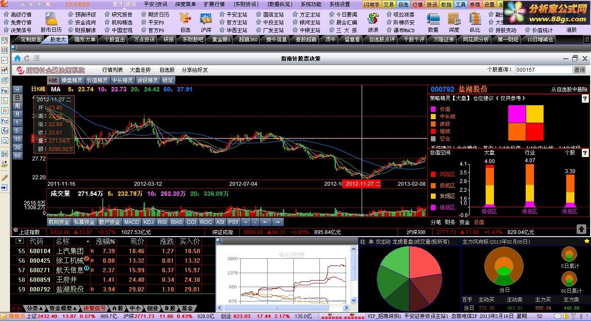The height and width of the screenshot is (321, 591).
Task: Click the yellow 中长线 legend swatch
Action: (433, 117)
